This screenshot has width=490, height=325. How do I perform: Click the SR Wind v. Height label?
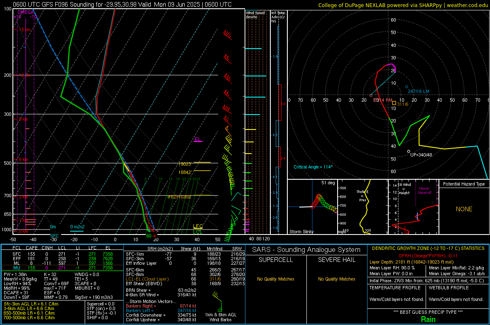pos(404,189)
